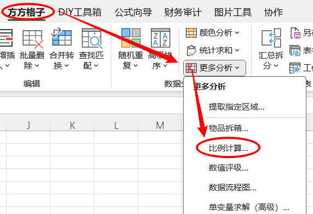Click the 批量删除 icon

click(x=33, y=39)
